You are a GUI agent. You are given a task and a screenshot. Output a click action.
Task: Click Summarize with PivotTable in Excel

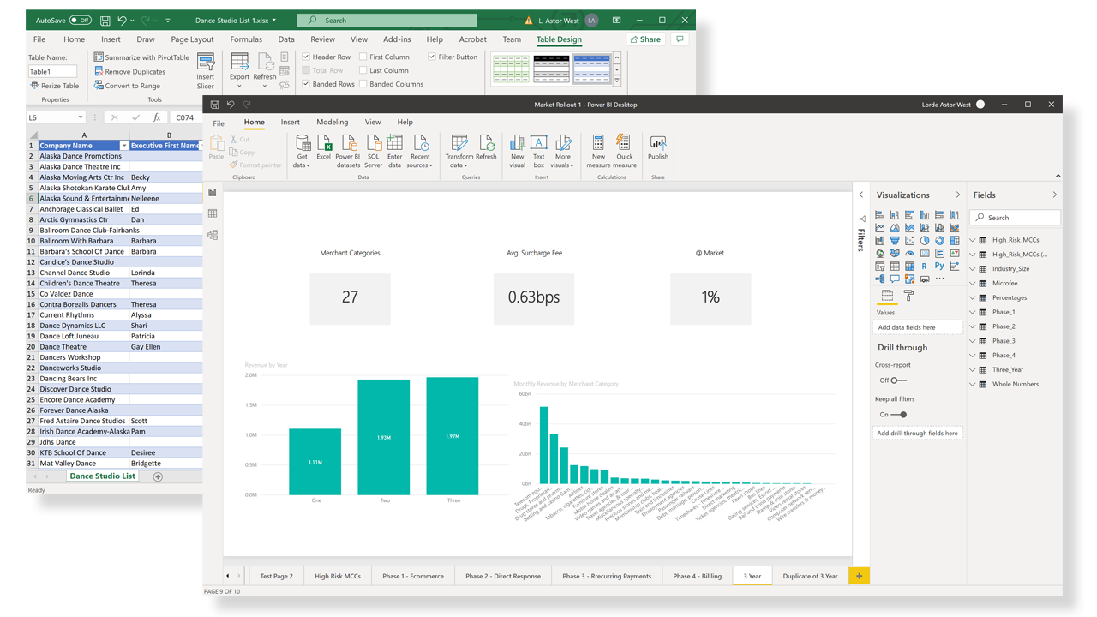(141, 57)
